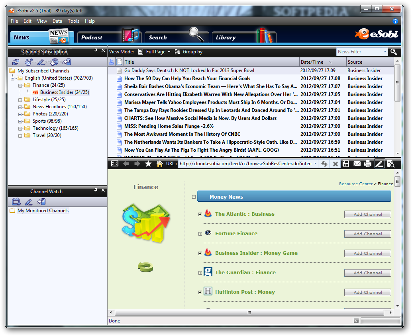Switch to the Search tab
412x336 pixels.
coord(177,37)
